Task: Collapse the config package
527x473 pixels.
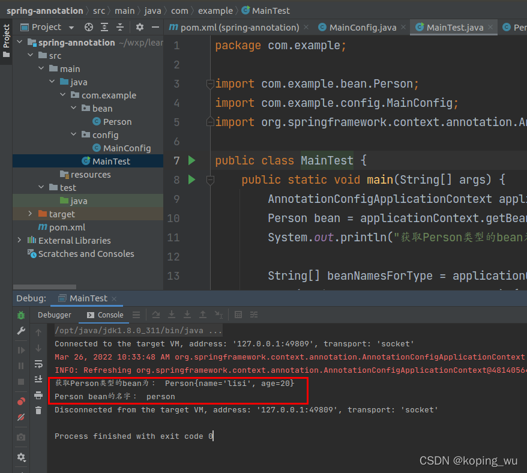Action: click(x=74, y=134)
